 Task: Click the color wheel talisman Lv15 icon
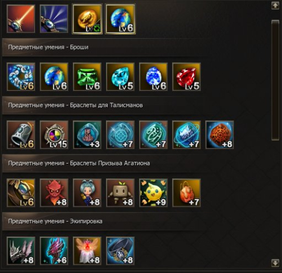(x=54, y=135)
